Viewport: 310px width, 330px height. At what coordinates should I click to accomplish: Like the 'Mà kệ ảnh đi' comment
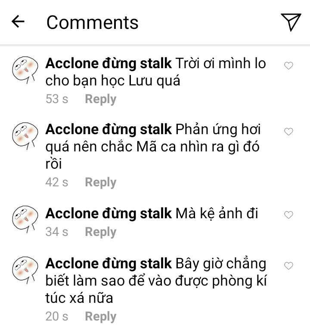[x=288, y=215]
